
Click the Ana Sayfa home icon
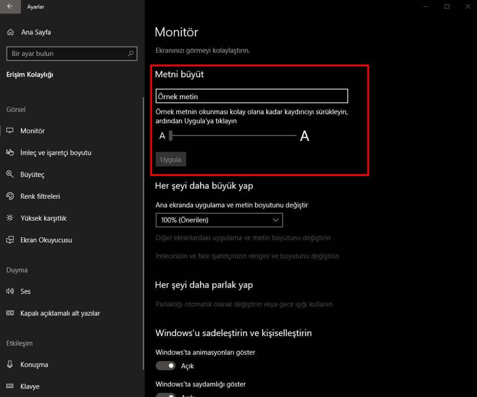pos(10,32)
